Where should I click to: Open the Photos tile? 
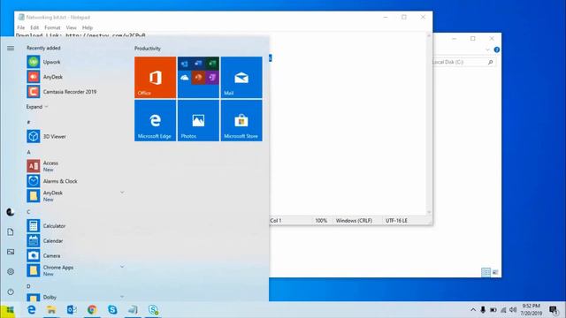click(x=198, y=120)
